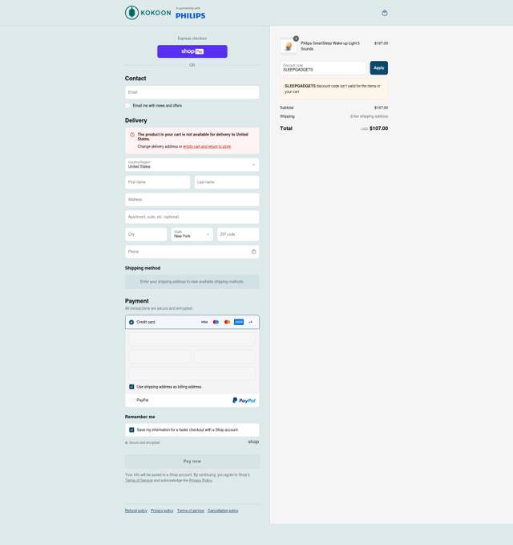Check Email me with news and offers

(127, 106)
